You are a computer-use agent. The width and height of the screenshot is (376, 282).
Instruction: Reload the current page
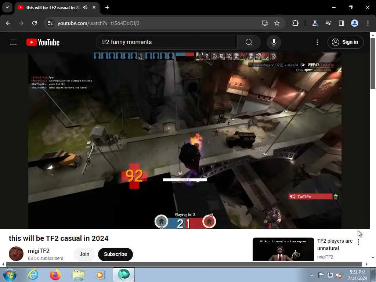(x=35, y=23)
